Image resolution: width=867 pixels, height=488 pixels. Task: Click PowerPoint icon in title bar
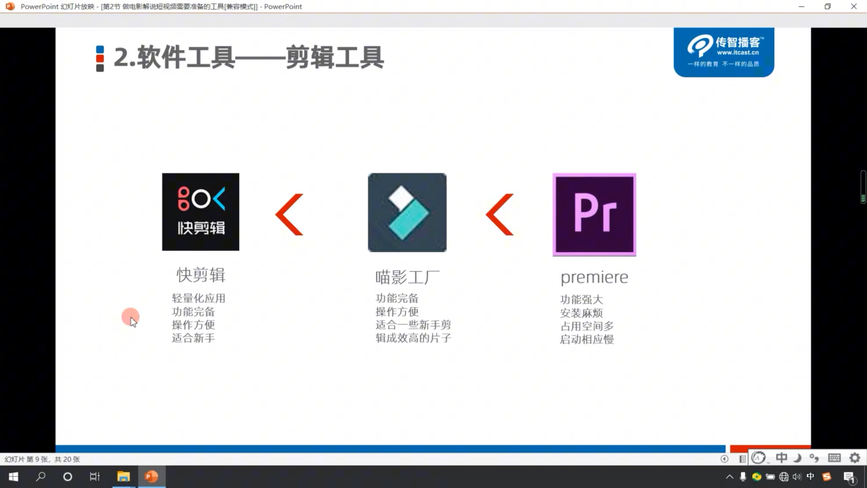(x=9, y=6)
